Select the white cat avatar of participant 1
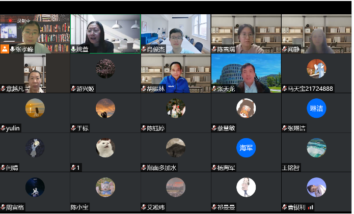Image resolution: width=354 pixels, height=214 pixels. 105,148
